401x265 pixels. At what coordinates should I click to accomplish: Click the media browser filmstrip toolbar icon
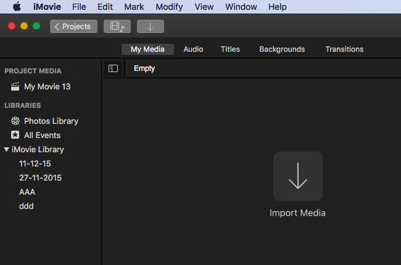[117, 26]
